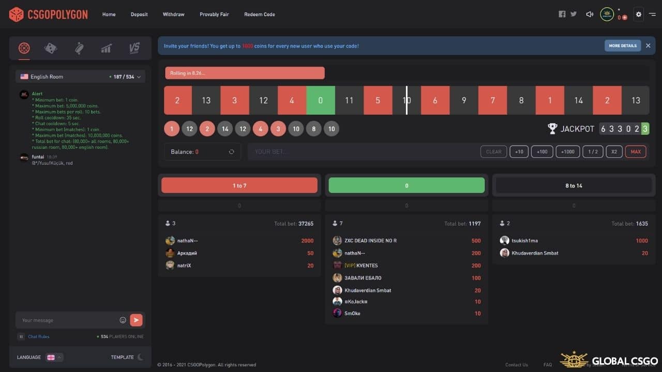Open the user profile avatar

[x=607, y=14]
